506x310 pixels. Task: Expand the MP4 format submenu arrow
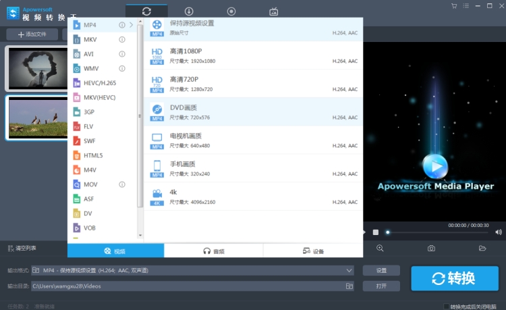tap(131, 25)
